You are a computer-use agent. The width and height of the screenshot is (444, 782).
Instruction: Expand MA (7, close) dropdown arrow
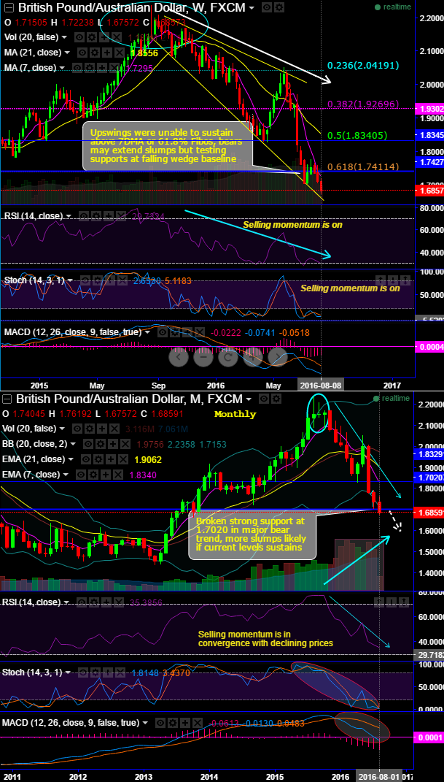click(x=62, y=68)
